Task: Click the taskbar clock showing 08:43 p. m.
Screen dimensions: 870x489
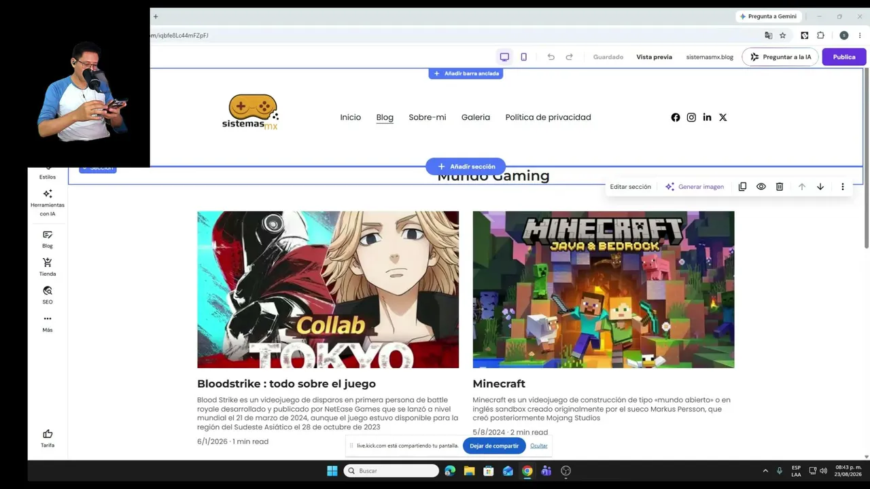Action: click(848, 471)
